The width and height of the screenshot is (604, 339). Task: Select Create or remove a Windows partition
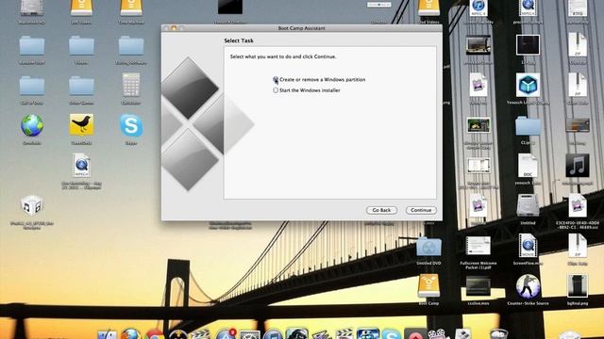pyautogui.click(x=276, y=79)
